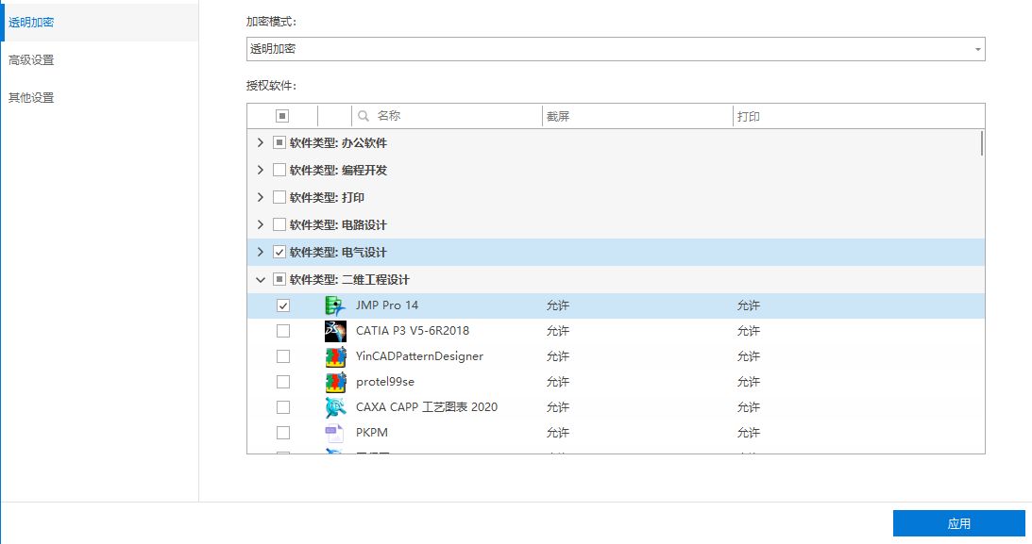Viewport: 1032px width, 544px height.
Task: Select the CAXA CAPP 工艺图表 2020 name text
Action: pyautogui.click(x=427, y=407)
